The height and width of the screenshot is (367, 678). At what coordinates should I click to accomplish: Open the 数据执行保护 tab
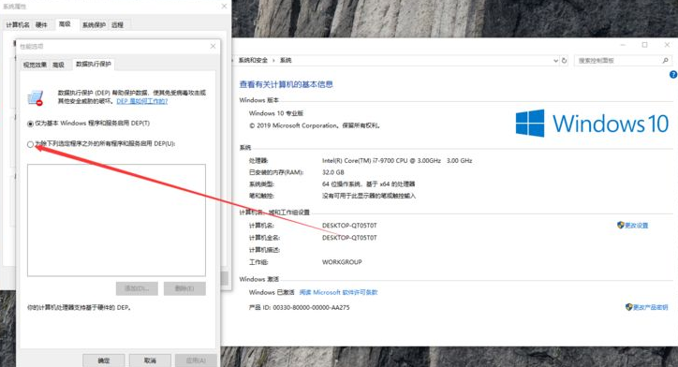click(x=94, y=64)
